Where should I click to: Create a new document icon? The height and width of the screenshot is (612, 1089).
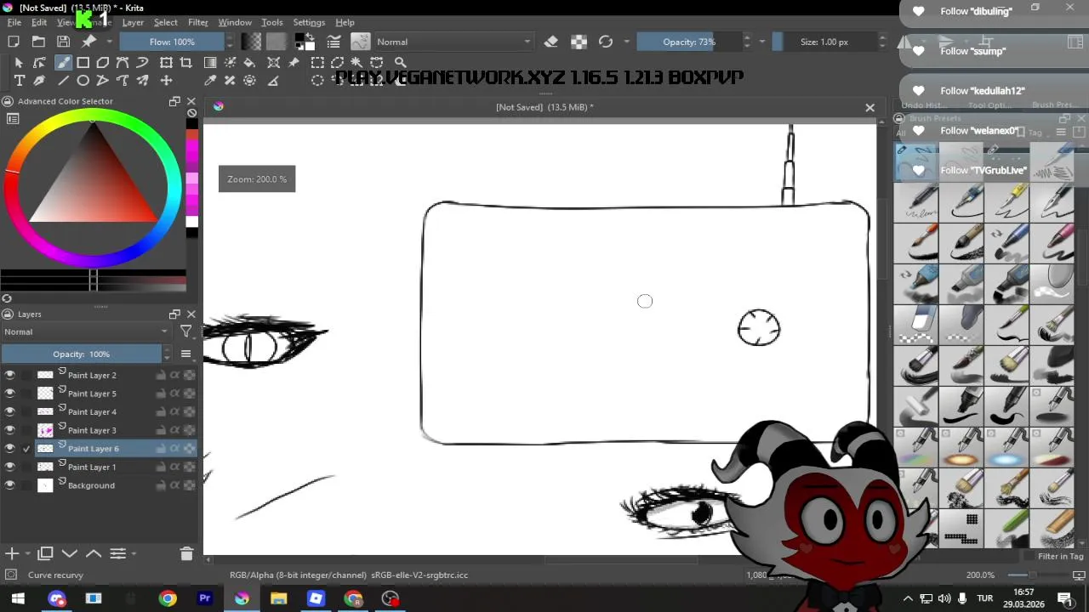point(14,41)
